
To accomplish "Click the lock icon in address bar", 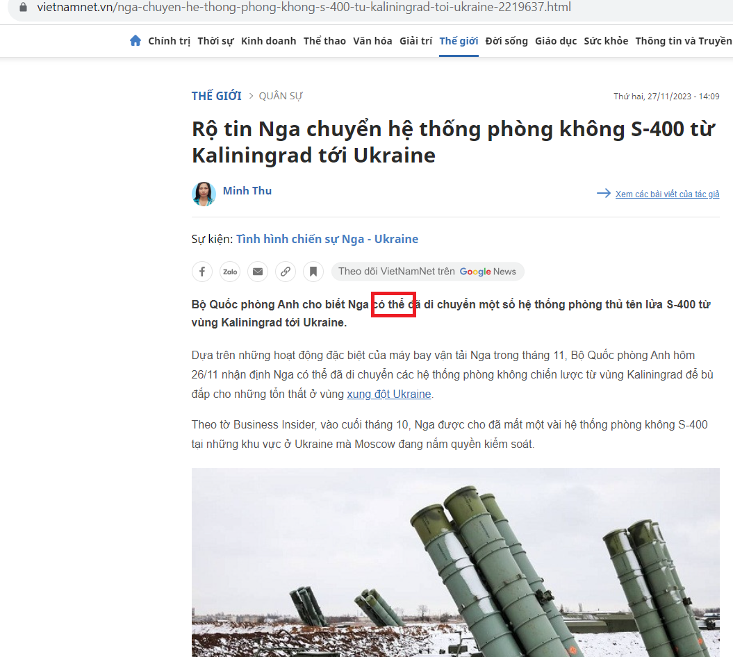I will coord(24,8).
